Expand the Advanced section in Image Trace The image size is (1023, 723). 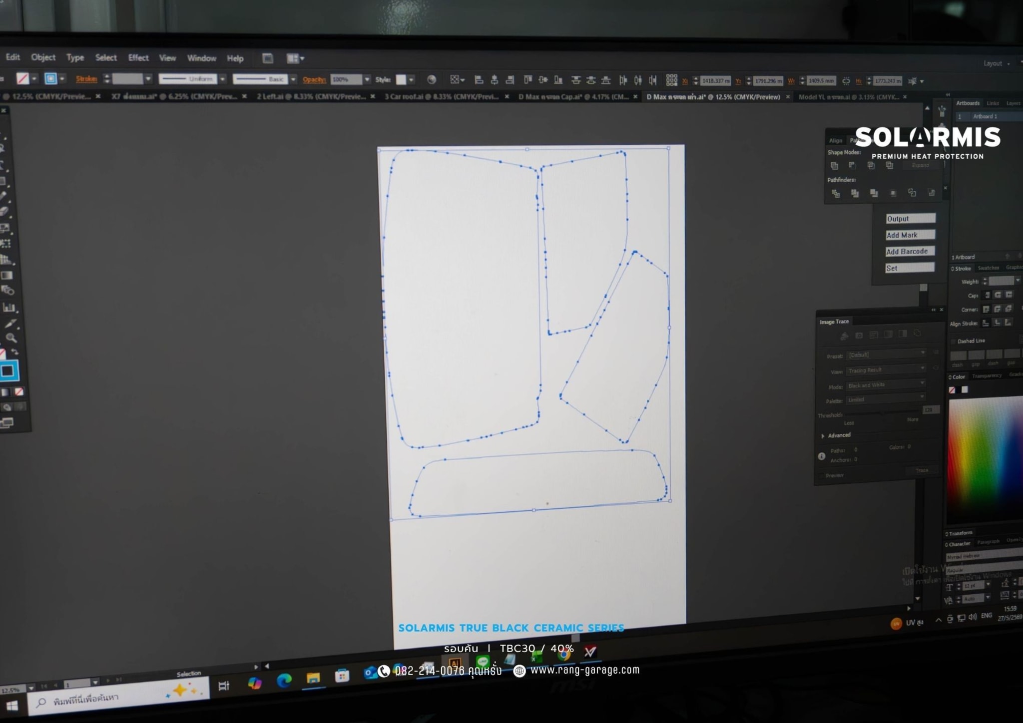(x=823, y=436)
